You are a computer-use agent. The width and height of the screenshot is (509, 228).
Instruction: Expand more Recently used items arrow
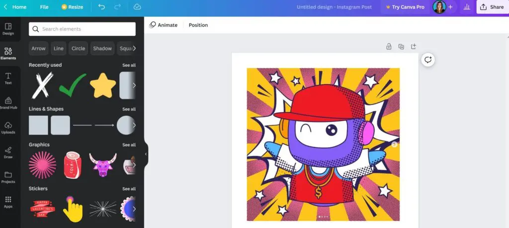pyautogui.click(x=134, y=85)
